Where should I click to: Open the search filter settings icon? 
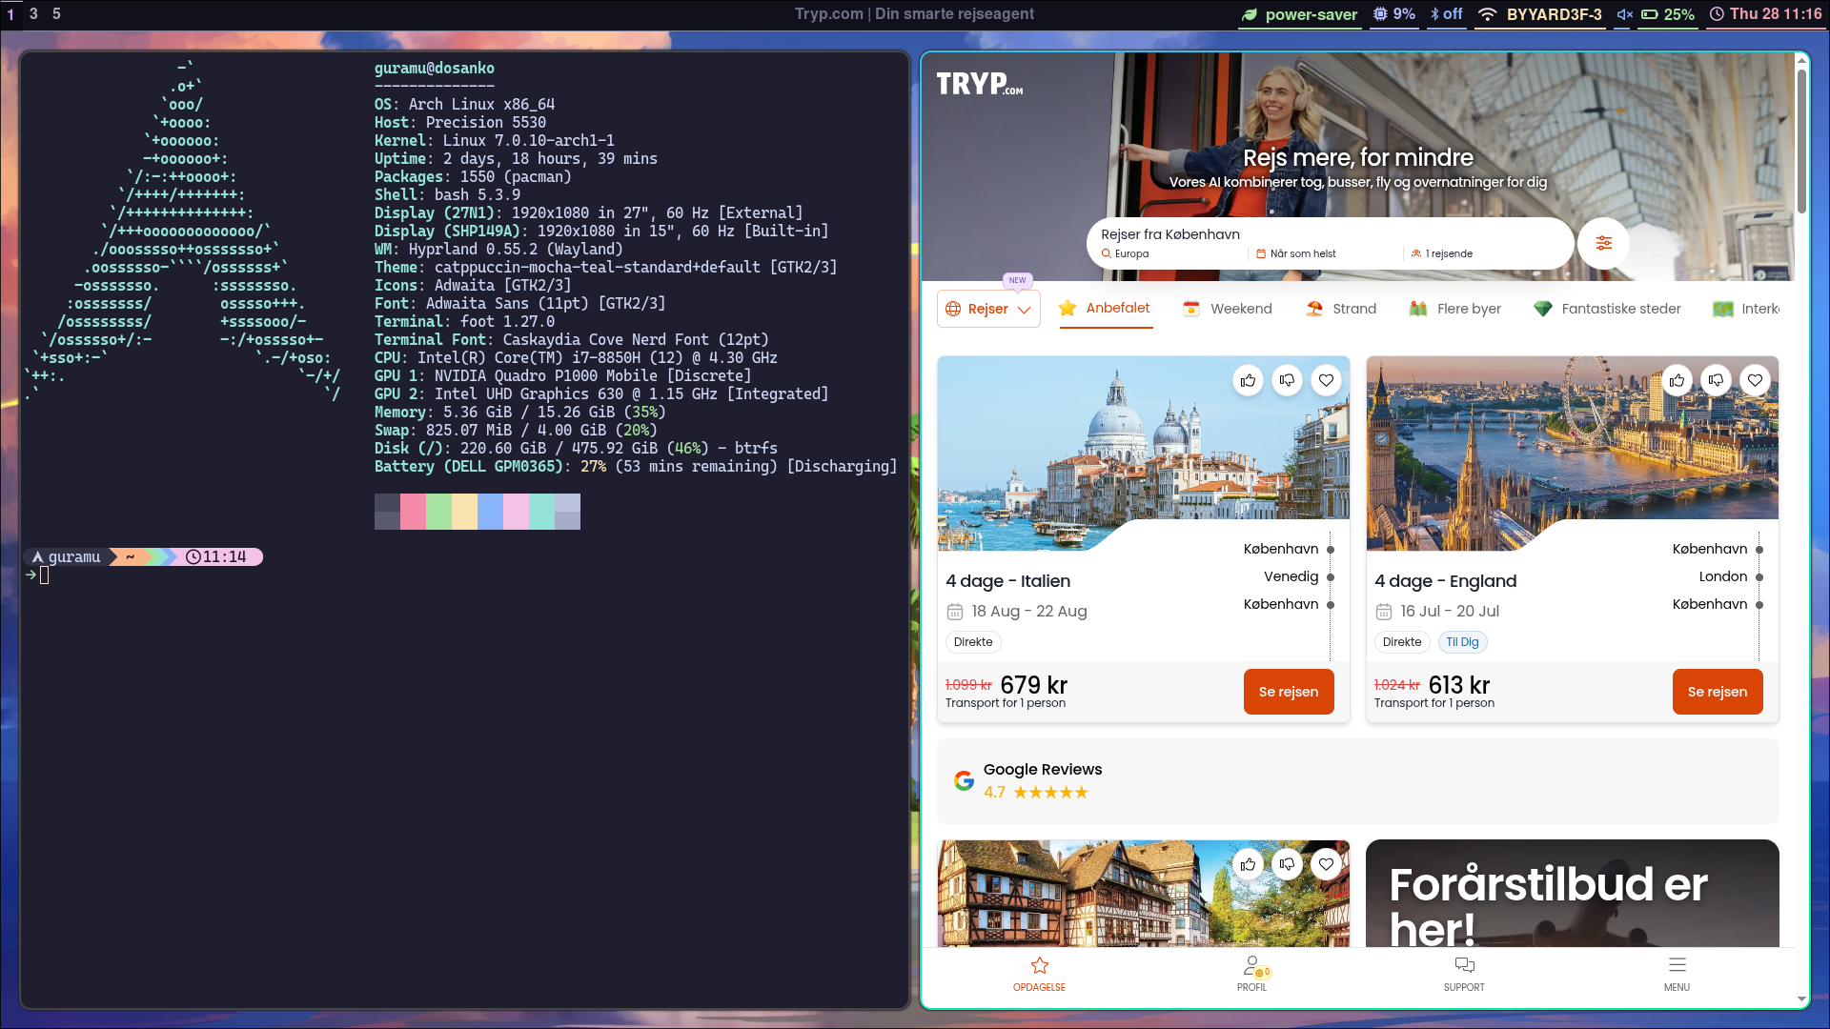pos(1603,243)
